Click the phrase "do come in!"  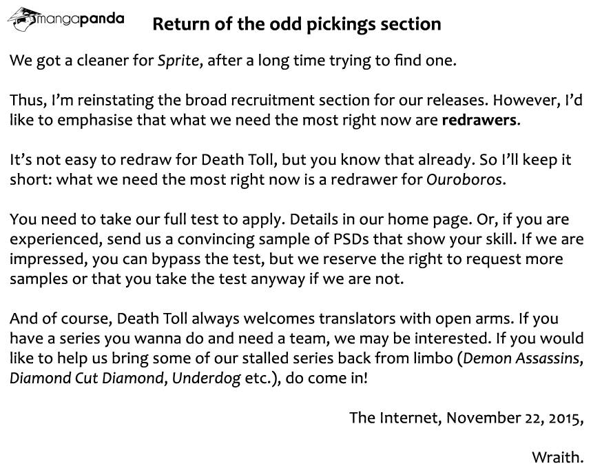tap(326, 378)
